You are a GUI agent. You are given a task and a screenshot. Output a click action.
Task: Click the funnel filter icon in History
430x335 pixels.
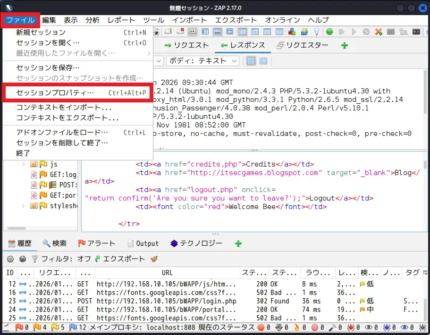click(x=34, y=259)
